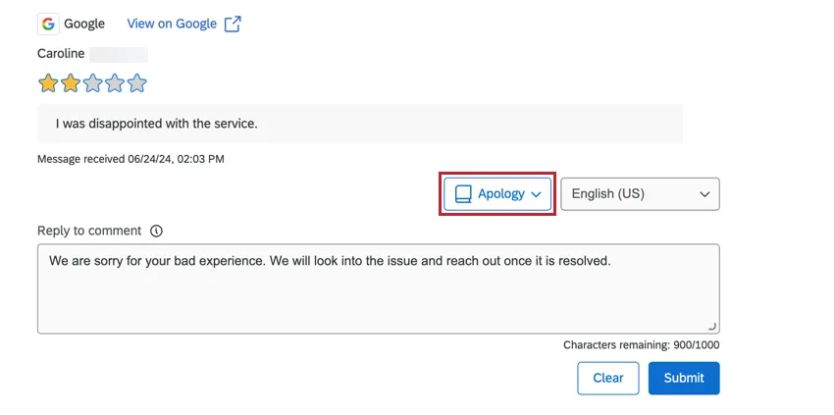Click the book icon in Apology template button
The height and width of the screenshot is (415, 834).
(464, 194)
